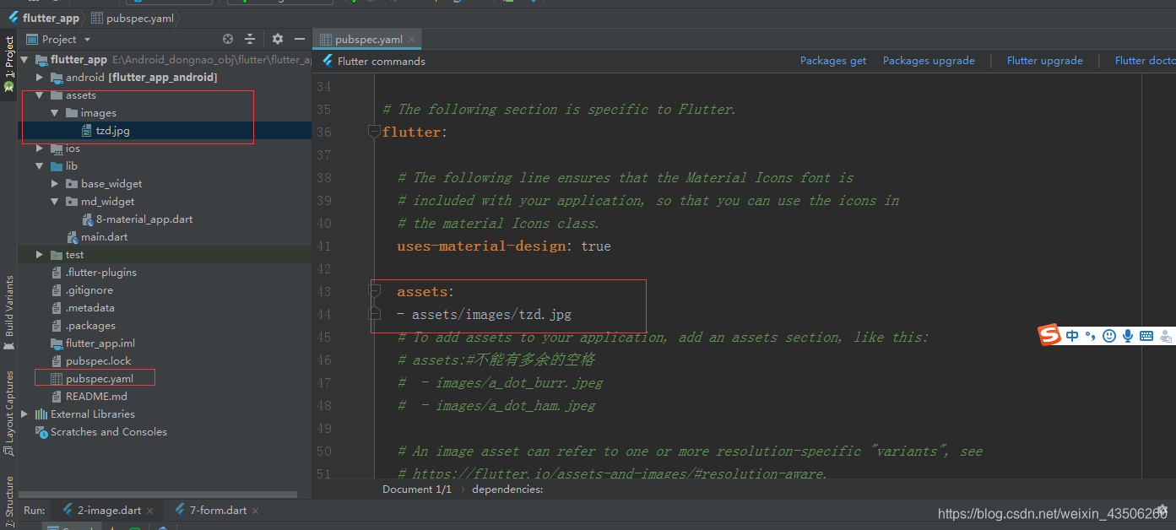Toggle Chinese input mode 中 in IME bar
The image size is (1176, 530).
1072,336
